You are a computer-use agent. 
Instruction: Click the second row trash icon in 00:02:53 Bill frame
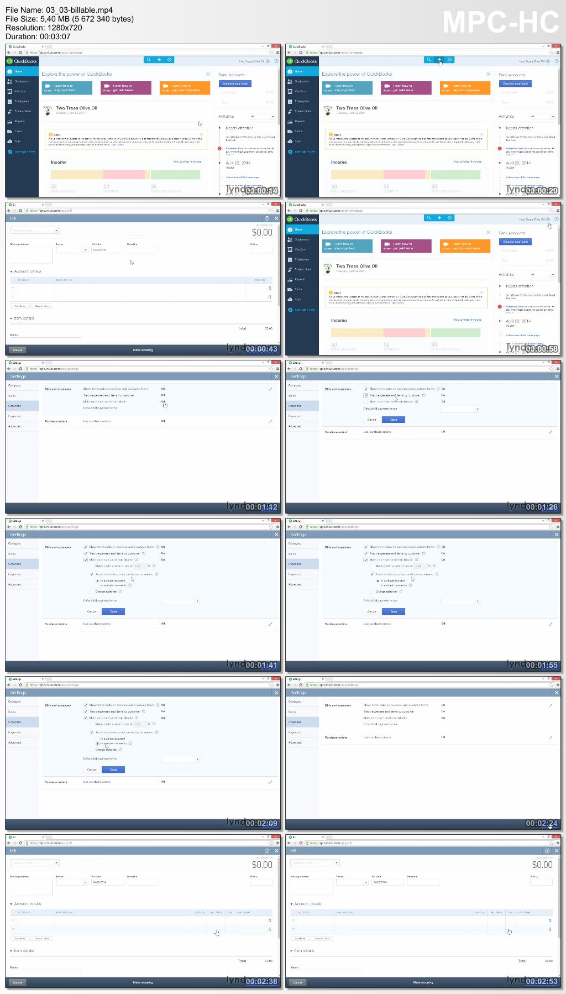pos(550,929)
